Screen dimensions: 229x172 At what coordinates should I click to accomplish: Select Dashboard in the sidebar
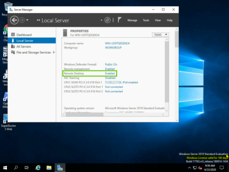(32, 35)
